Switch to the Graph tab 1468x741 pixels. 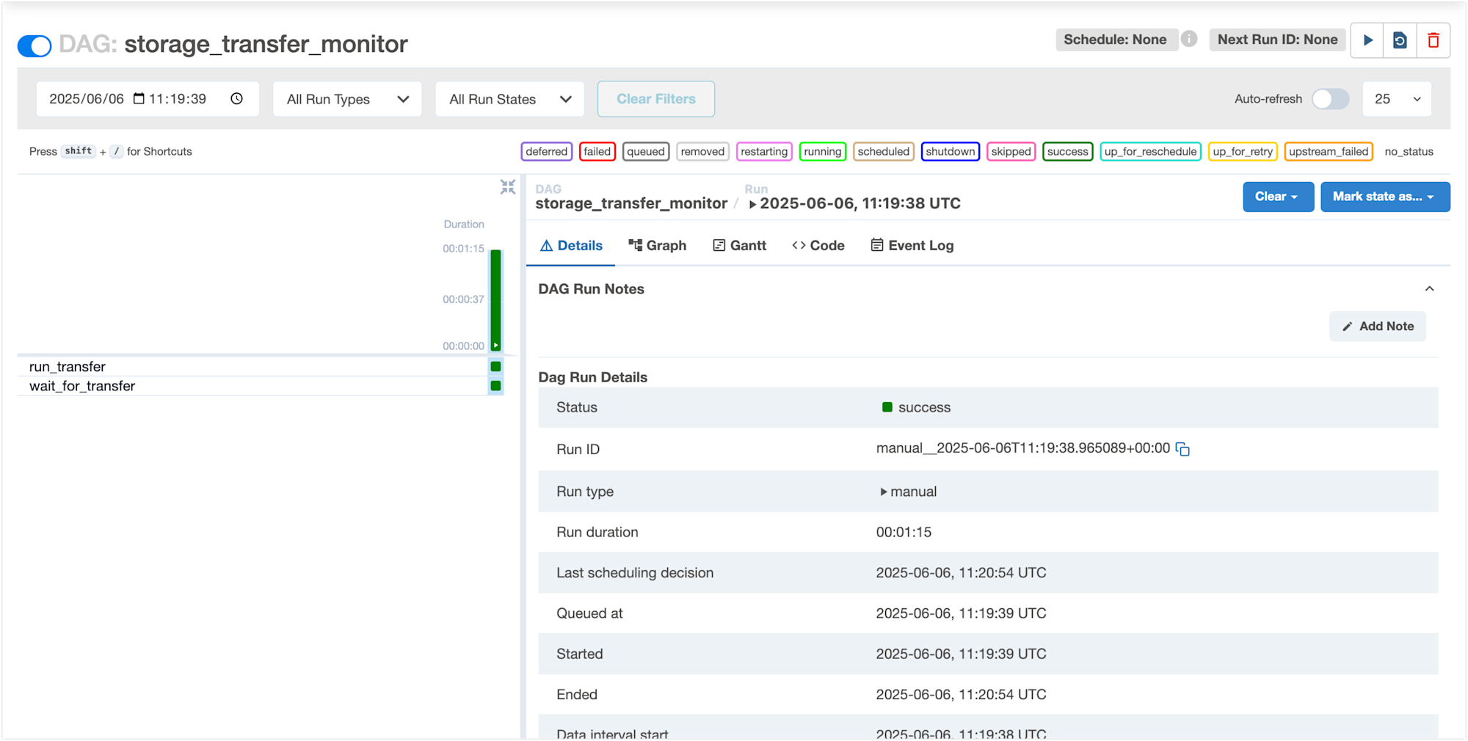click(x=658, y=246)
